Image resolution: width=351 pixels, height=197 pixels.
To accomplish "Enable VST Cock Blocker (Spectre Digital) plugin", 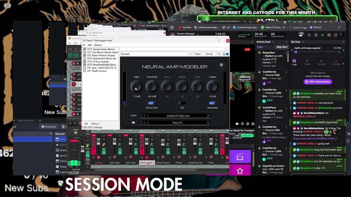I will tap(84, 52).
